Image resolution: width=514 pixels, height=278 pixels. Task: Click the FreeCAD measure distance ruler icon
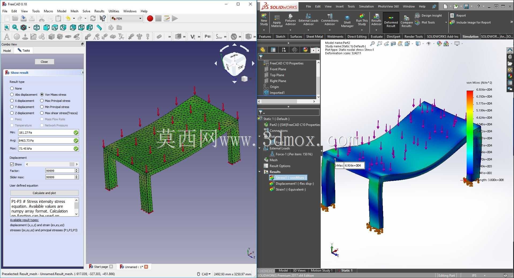coord(99,28)
